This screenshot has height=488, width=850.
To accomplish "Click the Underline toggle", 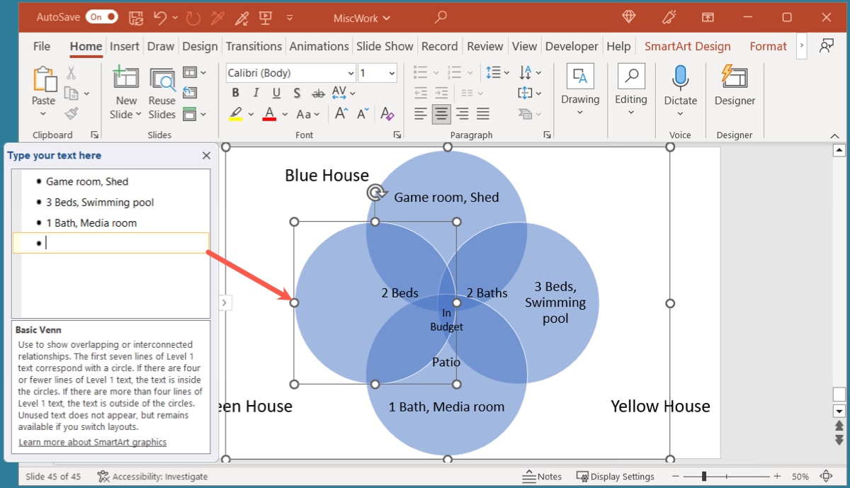I will [x=276, y=93].
